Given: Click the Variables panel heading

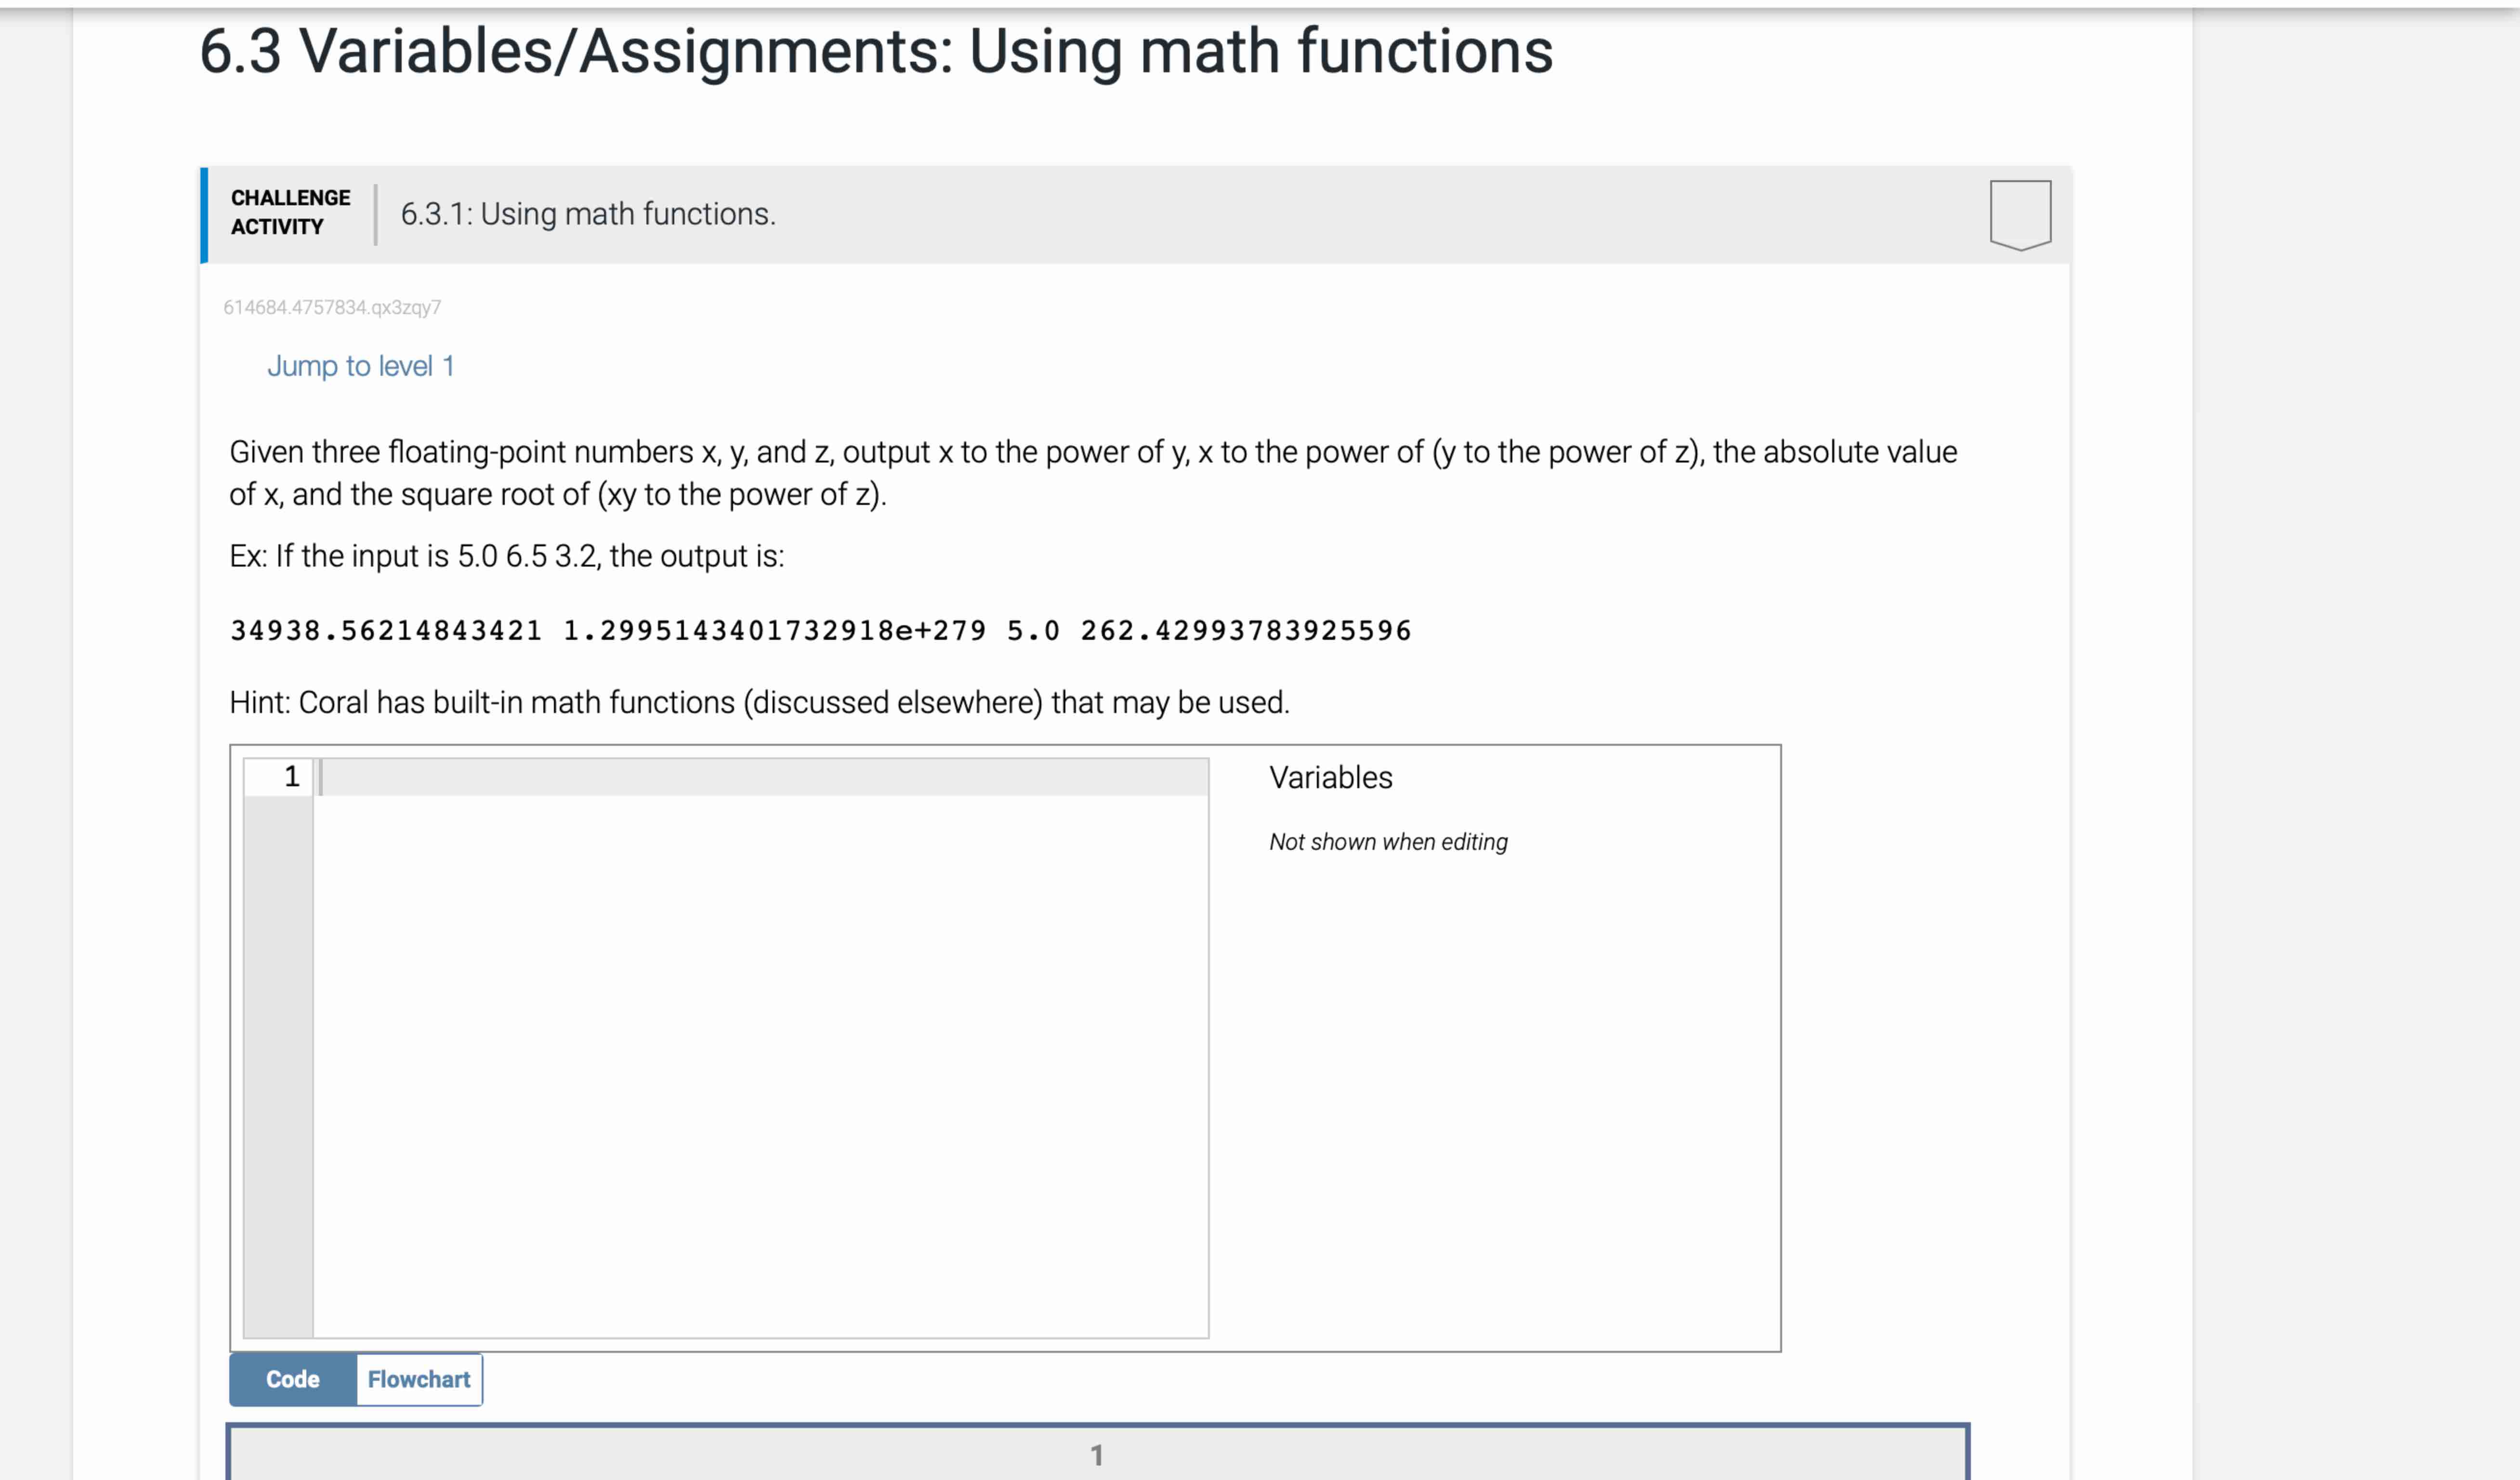Looking at the screenshot, I should tap(1330, 777).
